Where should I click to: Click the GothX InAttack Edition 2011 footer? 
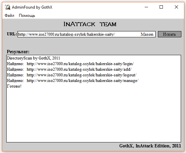tap(150, 146)
